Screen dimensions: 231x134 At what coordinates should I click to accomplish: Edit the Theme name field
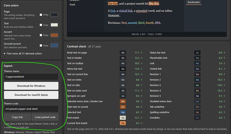(x=31, y=77)
